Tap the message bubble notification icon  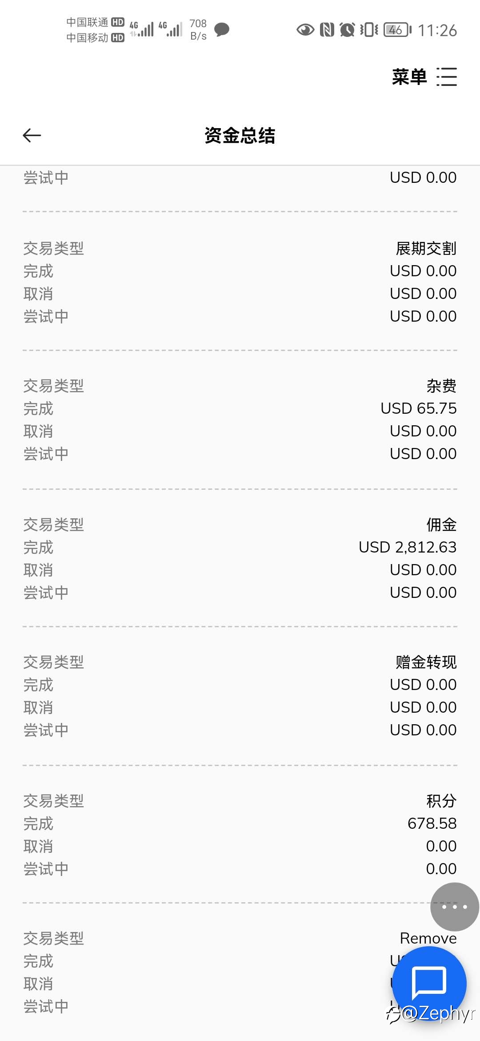[x=222, y=30]
